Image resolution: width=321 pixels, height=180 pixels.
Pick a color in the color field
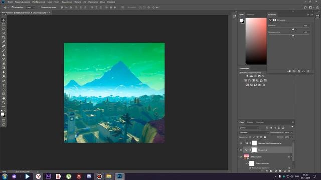tap(256, 41)
